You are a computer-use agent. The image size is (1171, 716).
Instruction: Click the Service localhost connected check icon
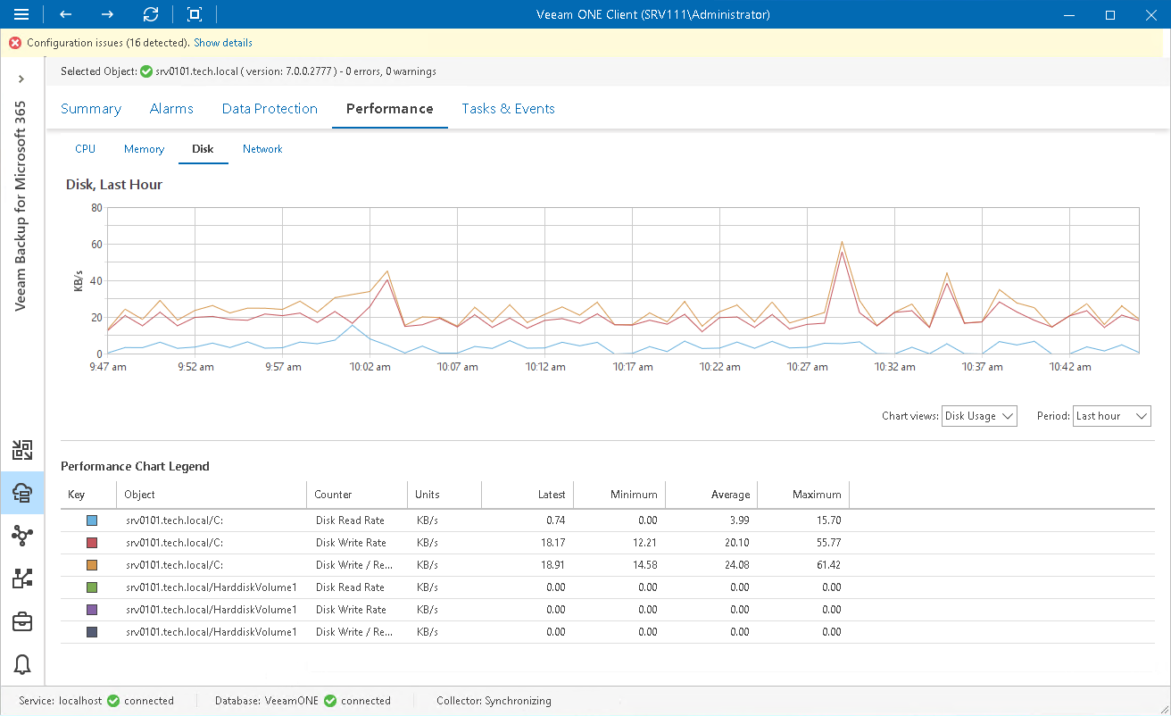113,701
